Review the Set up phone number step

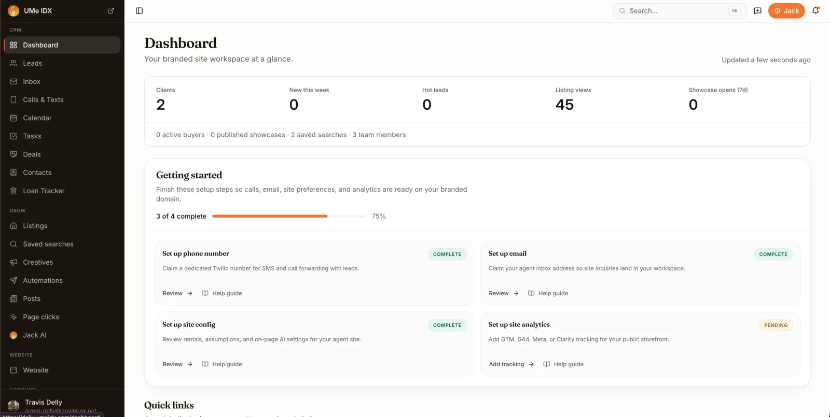point(177,293)
